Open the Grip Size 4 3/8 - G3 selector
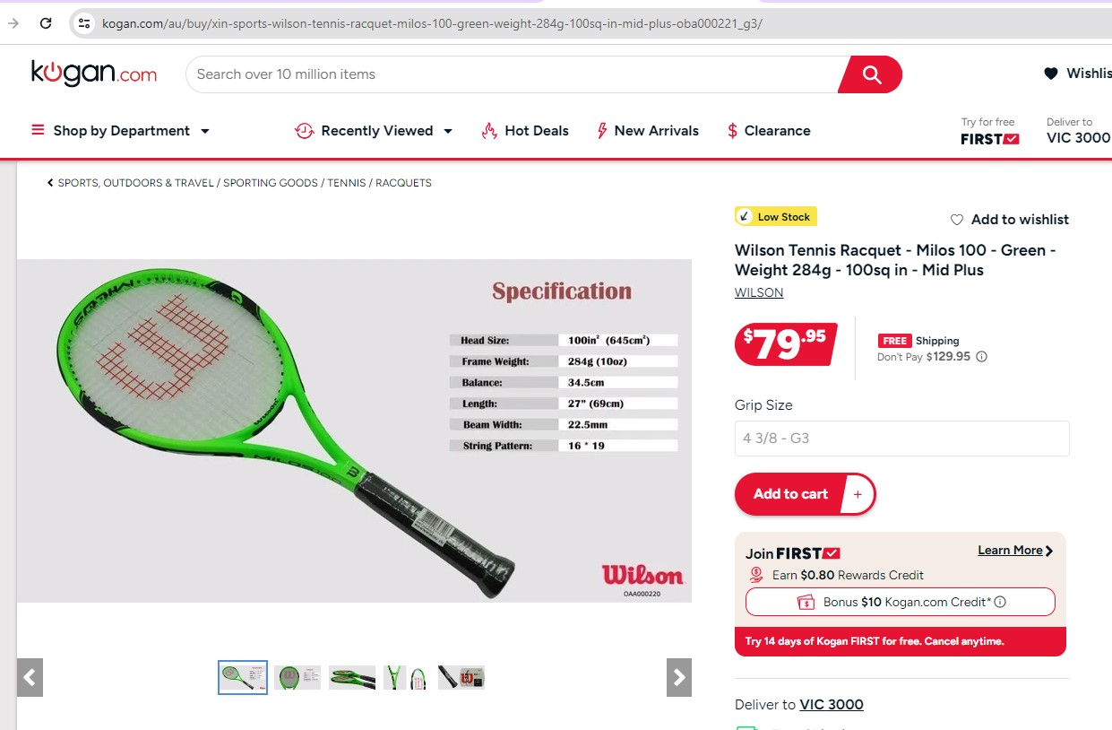 click(901, 439)
